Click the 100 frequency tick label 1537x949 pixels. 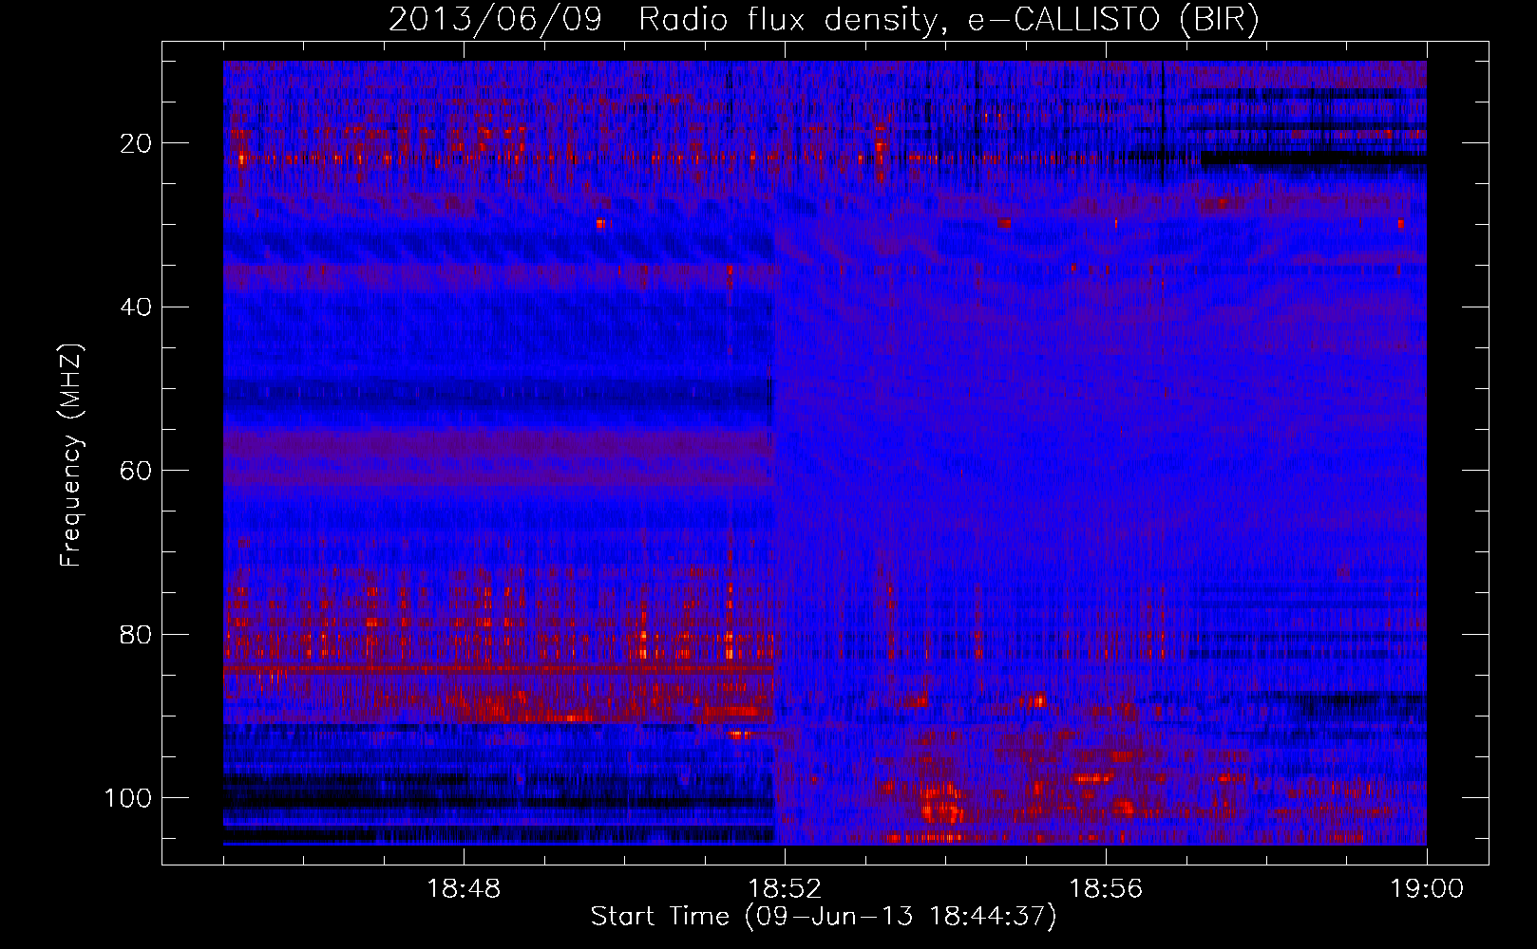tap(128, 798)
